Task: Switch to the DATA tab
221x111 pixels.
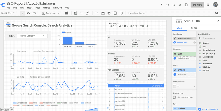Action: pos(179,28)
